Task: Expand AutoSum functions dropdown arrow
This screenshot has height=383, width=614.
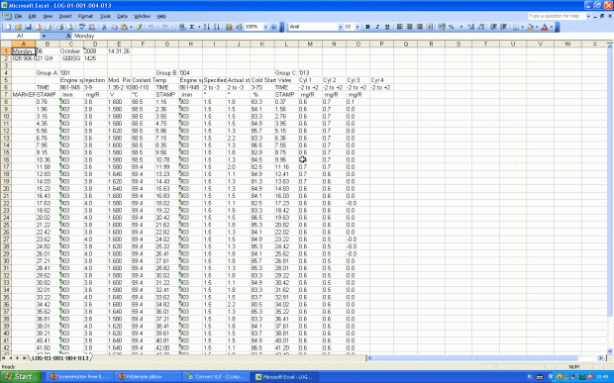Action: coord(199,27)
